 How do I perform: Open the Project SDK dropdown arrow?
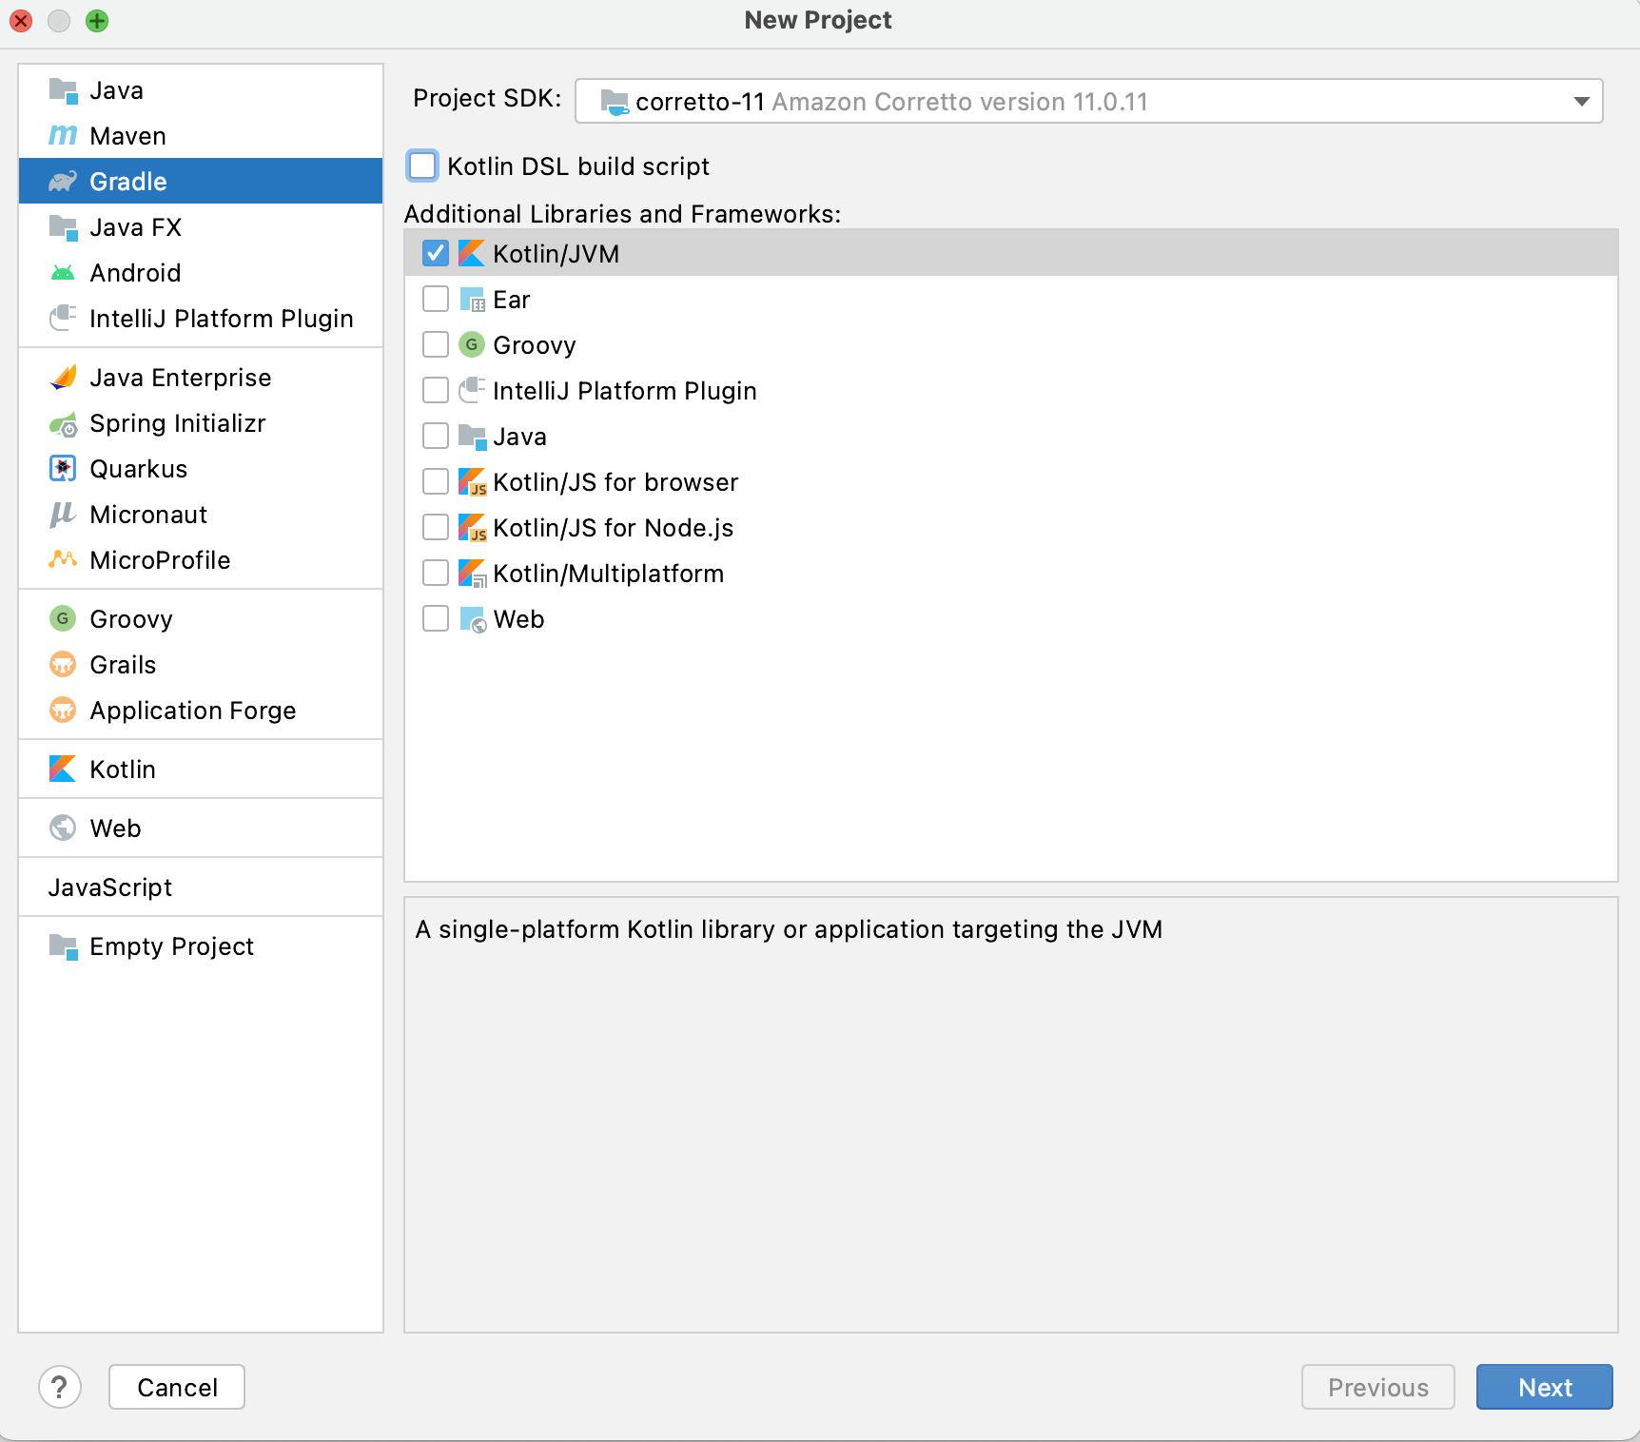1581,101
